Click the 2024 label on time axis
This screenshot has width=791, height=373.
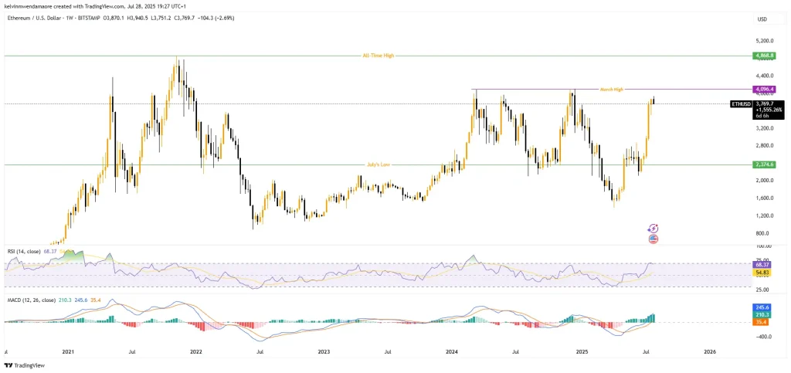coord(453,351)
